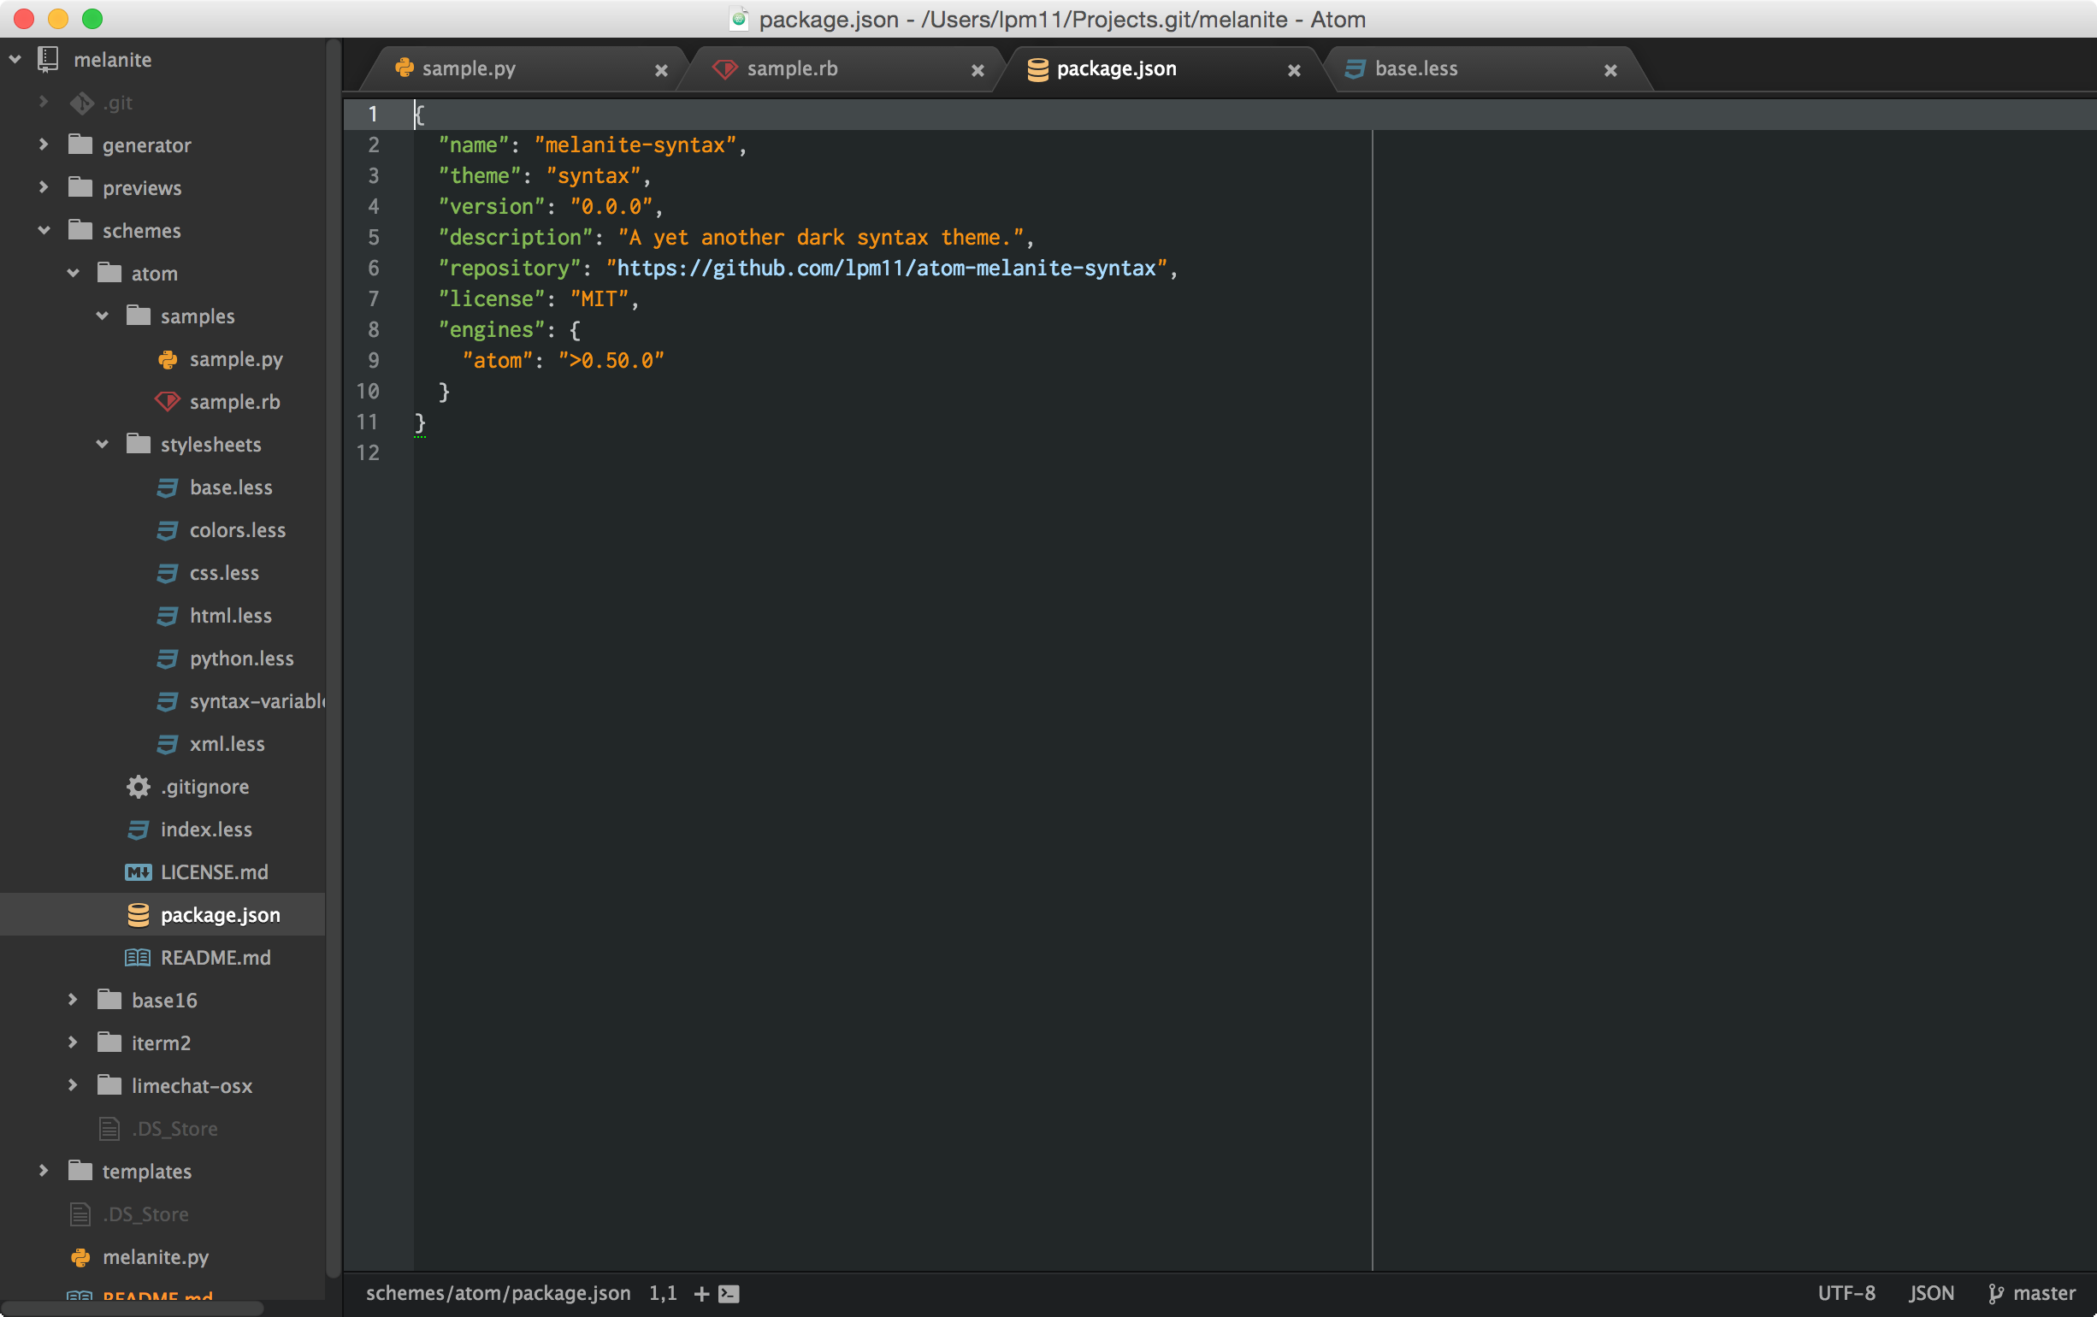Click the book icon beside README.md in atom folder
2097x1317 pixels.
pos(138,957)
